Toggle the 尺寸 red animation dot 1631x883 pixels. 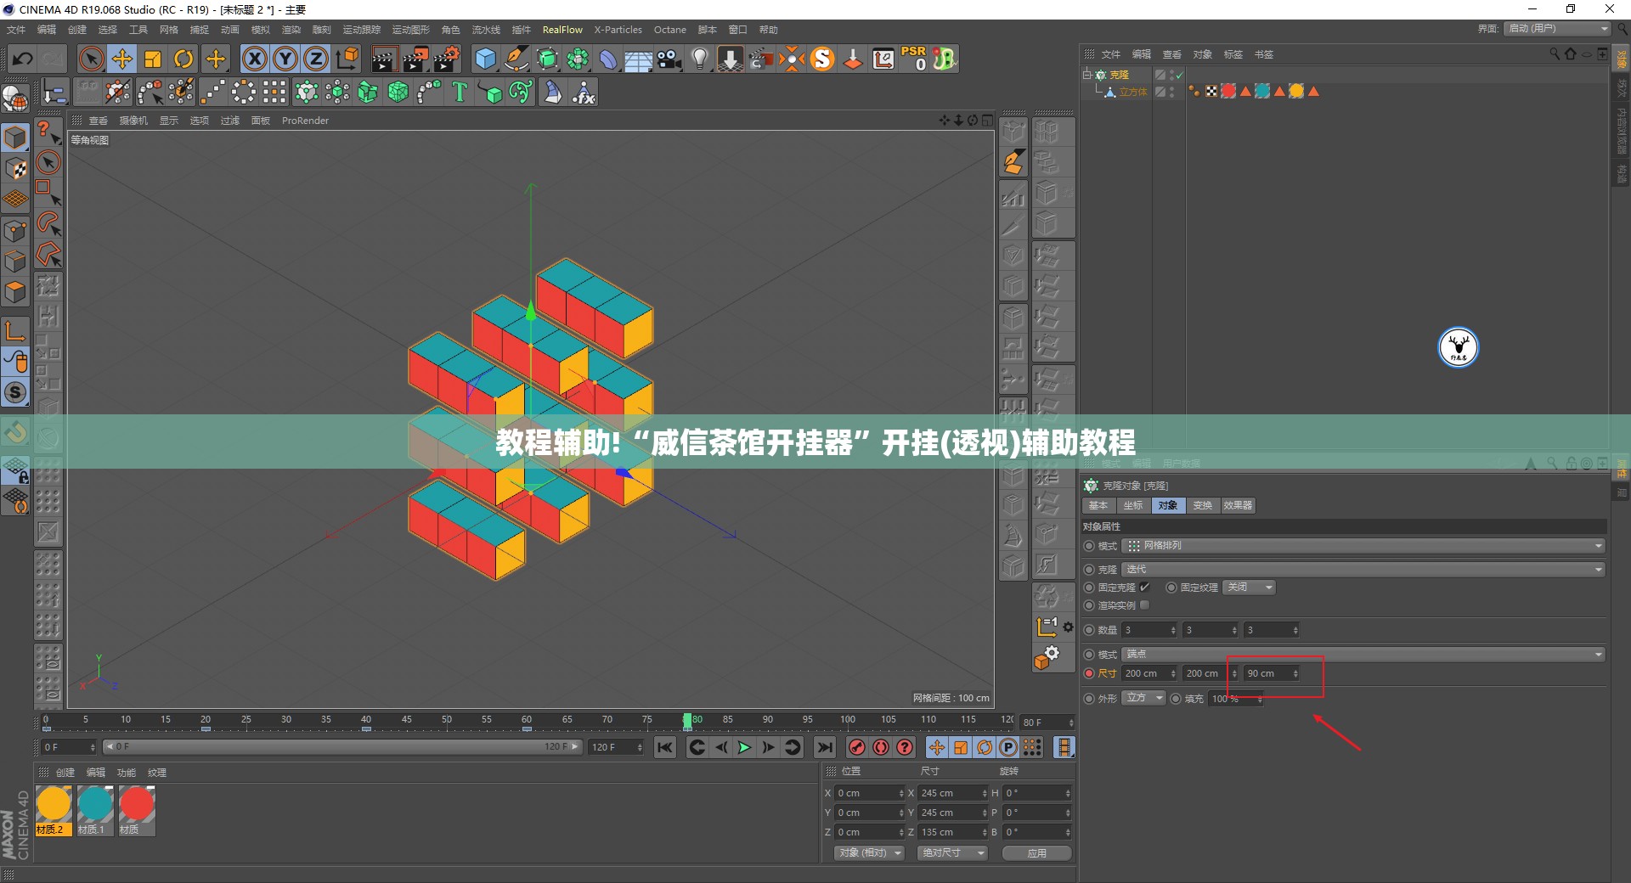pyautogui.click(x=1089, y=673)
